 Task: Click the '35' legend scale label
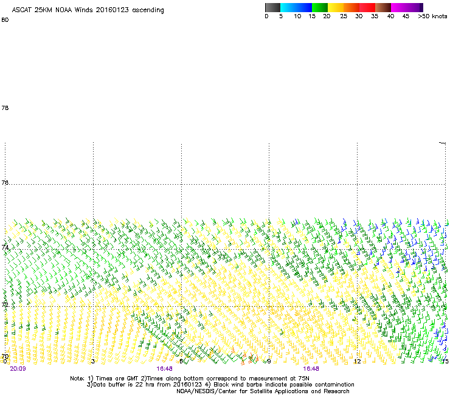(375, 16)
